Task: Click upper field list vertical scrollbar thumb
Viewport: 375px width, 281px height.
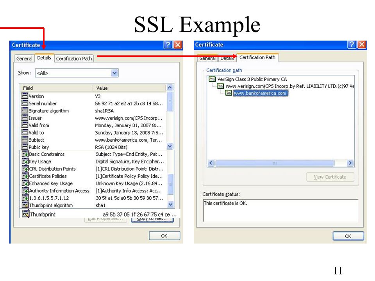Action: (170, 101)
